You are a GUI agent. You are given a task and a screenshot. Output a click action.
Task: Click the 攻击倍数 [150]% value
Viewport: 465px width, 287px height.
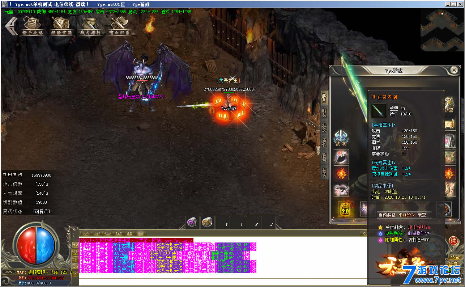click(x=42, y=184)
